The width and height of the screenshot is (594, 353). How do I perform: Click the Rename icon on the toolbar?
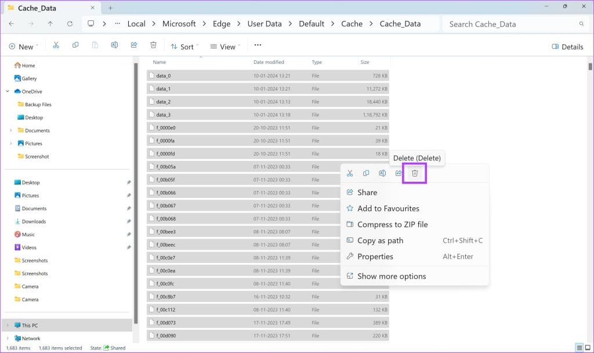point(114,45)
